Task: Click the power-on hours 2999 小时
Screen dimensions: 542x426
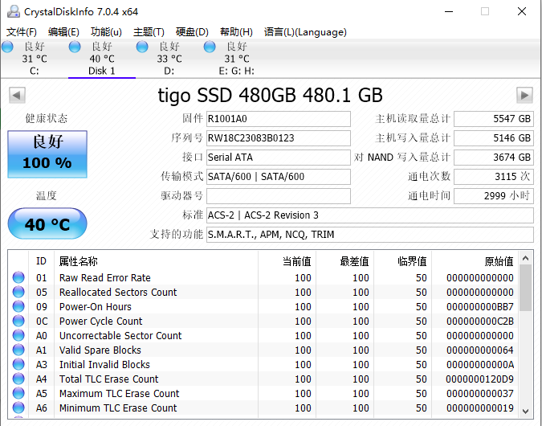Action: point(494,196)
